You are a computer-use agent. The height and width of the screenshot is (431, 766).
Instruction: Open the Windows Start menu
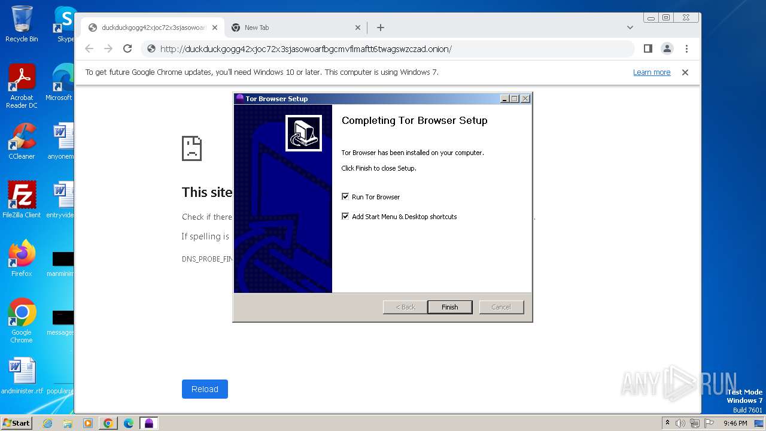pos(16,423)
